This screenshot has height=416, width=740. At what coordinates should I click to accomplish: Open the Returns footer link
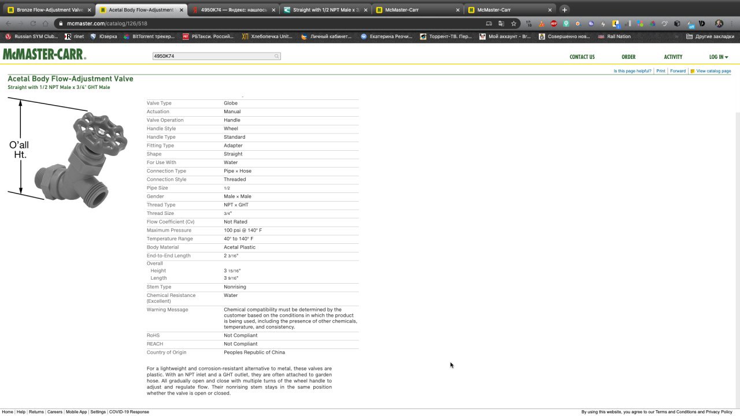36,412
